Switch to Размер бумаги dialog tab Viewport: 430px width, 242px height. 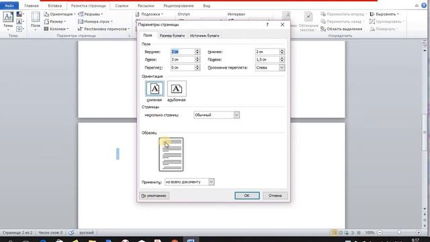pyautogui.click(x=172, y=36)
